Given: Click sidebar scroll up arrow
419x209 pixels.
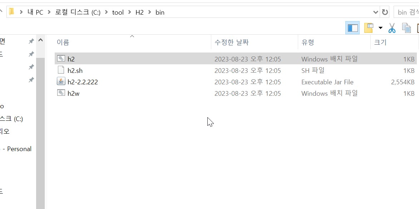Looking at the screenshot, I should 40,40.
